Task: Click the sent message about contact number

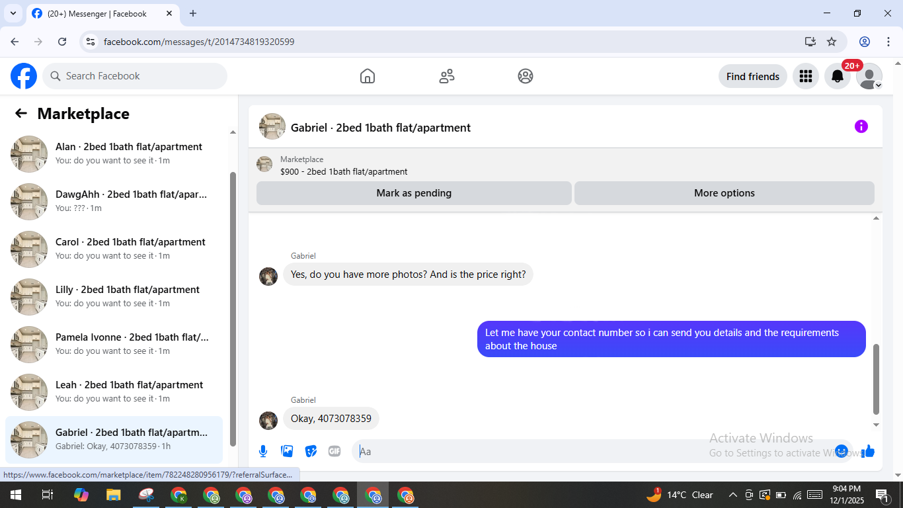Action: 672,339
